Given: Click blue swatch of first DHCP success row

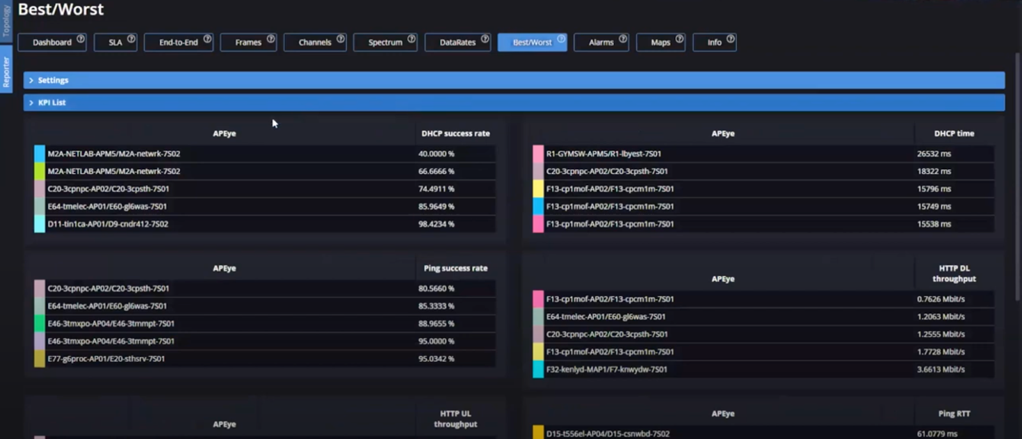Looking at the screenshot, I should pyautogui.click(x=40, y=154).
